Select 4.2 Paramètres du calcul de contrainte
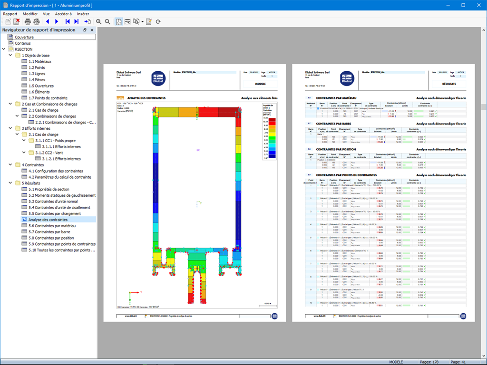The image size is (487, 365). (x=59, y=177)
